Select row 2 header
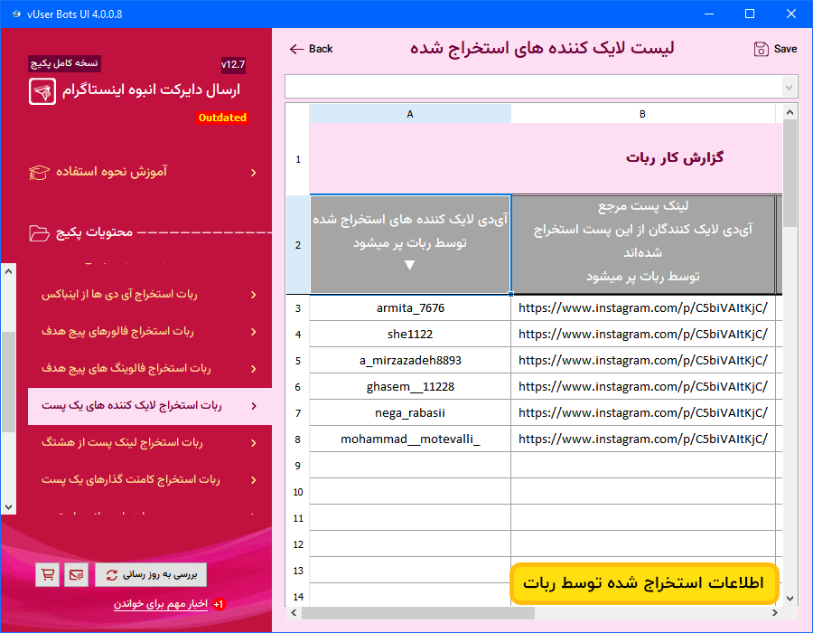 coord(297,245)
